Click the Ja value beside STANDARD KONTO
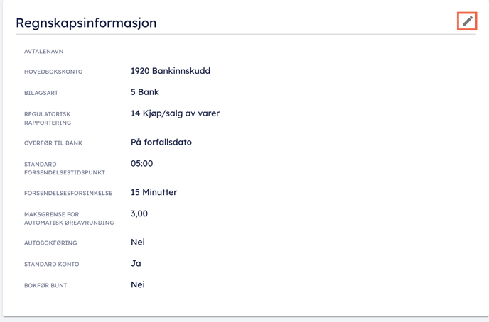489x322 pixels. tap(136, 263)
